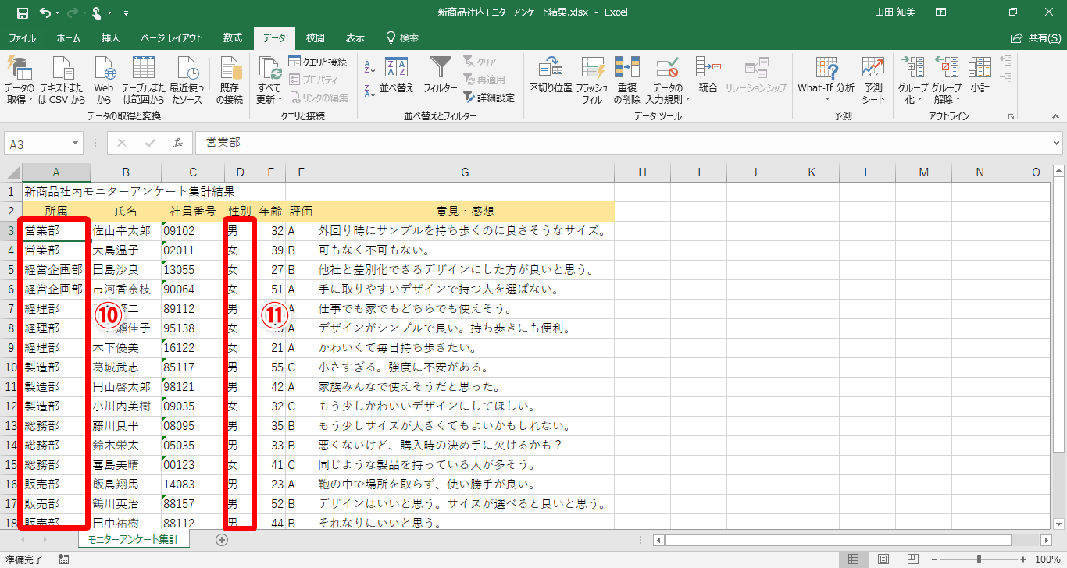Import from テキストまたは CSV
The width and height of the screenshot is (1067, 568).
62,80
